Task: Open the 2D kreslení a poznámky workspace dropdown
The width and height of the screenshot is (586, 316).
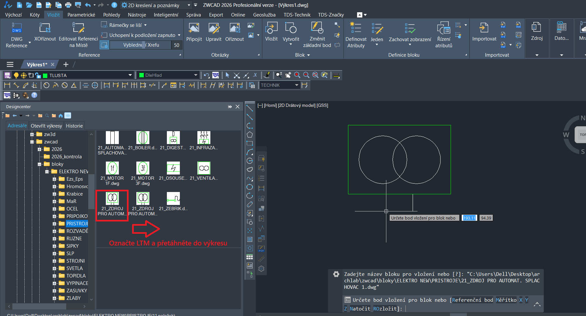Action: tap(189, 5)
